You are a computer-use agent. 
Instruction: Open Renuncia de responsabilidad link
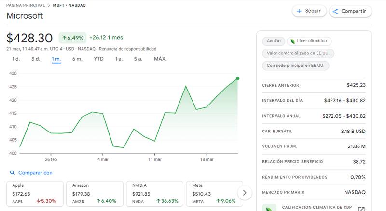click(x=127, y=49)
